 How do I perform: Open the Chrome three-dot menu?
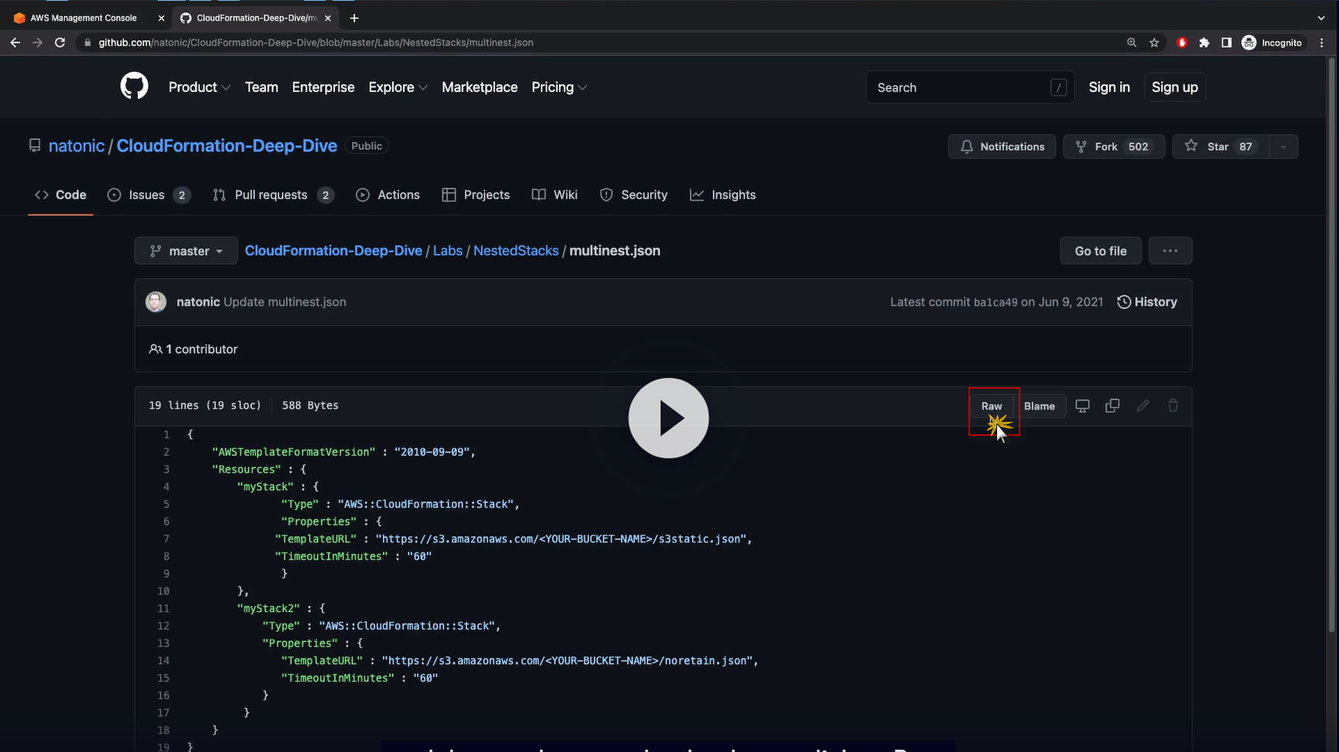[1322, 43]
